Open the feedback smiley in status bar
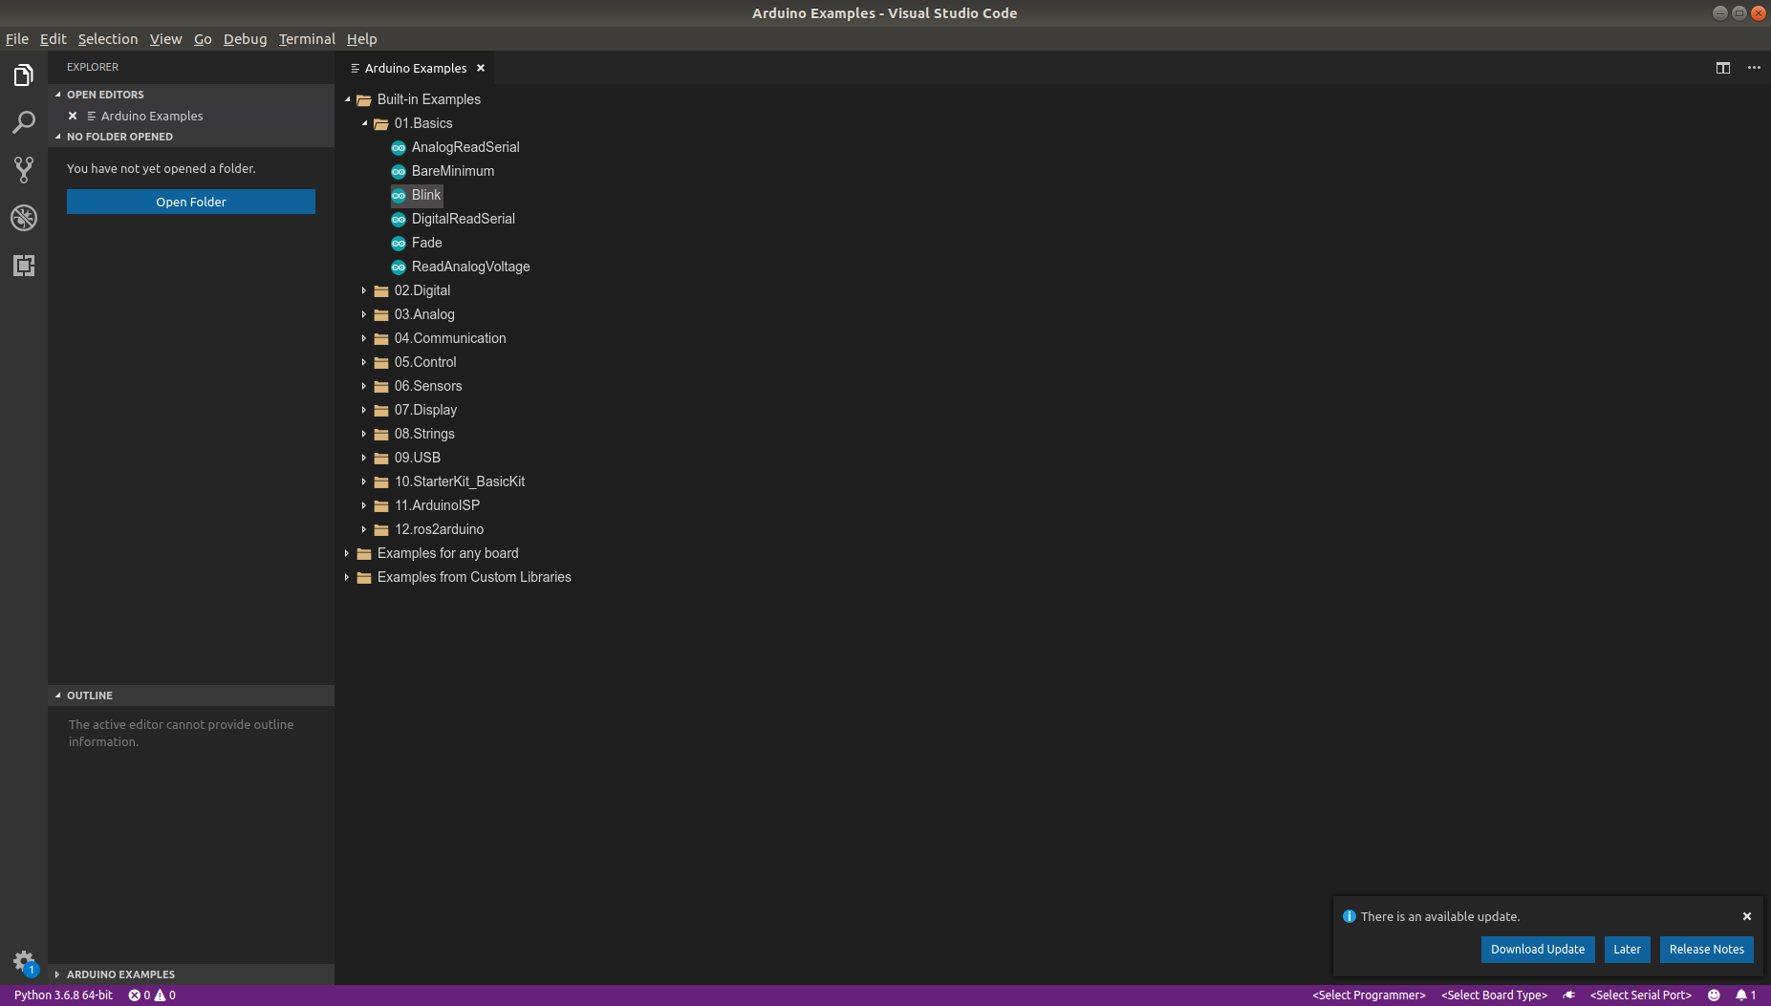The height and width of the screenshot is (1006, 1771). tap(1714, 995)
